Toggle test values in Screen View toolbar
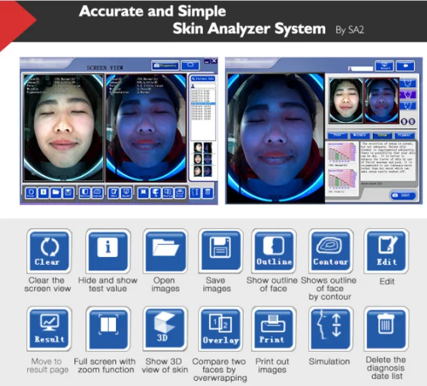427x386 pixels. point(43,193)
